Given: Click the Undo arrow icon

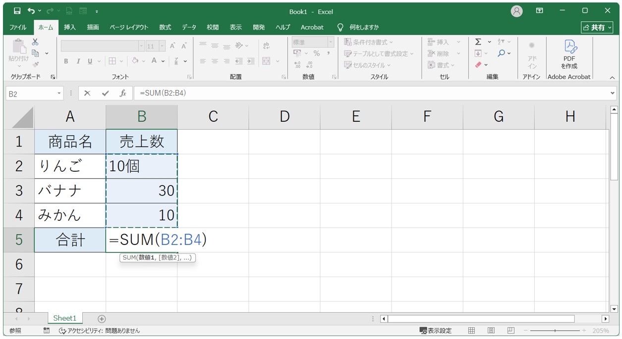Looking at the screenshot, I should [32, 11].
